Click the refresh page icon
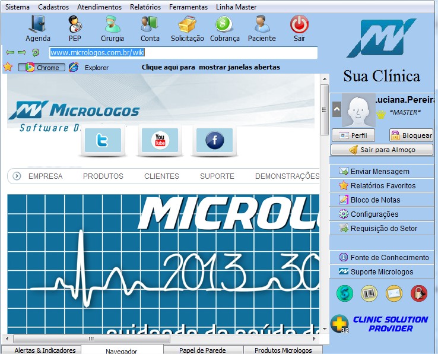The image size is (438, 354). point(36,53)
